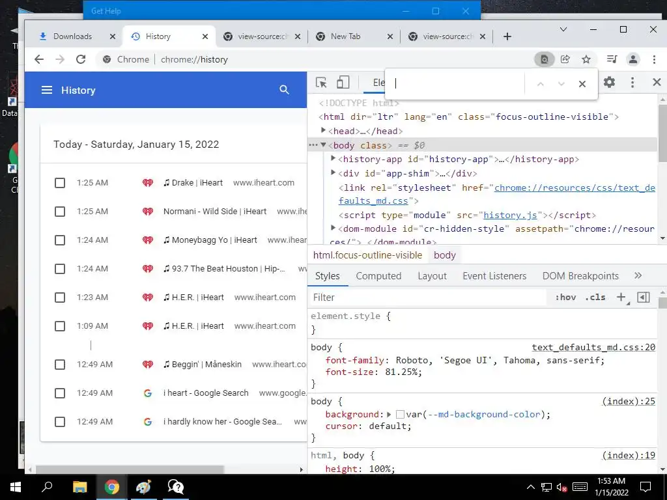This screenshot has width=667, height=500.
Task: Click the Chrome site info icon
Action: tap(107, 59)
